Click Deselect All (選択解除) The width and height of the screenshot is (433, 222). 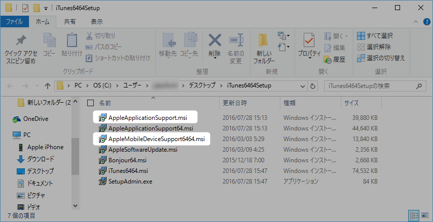coord(374,47)
